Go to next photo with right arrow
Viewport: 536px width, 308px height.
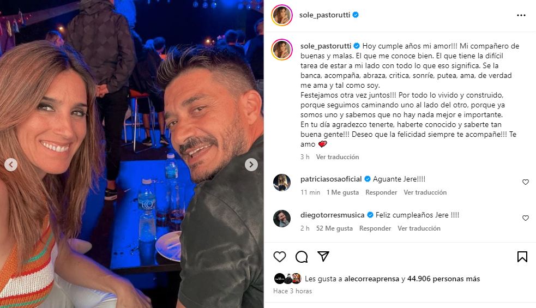click(x=251, y=165)
